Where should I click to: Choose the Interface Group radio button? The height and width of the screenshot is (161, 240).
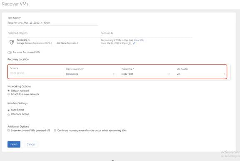pyautogui.click(x=9, y=115)
